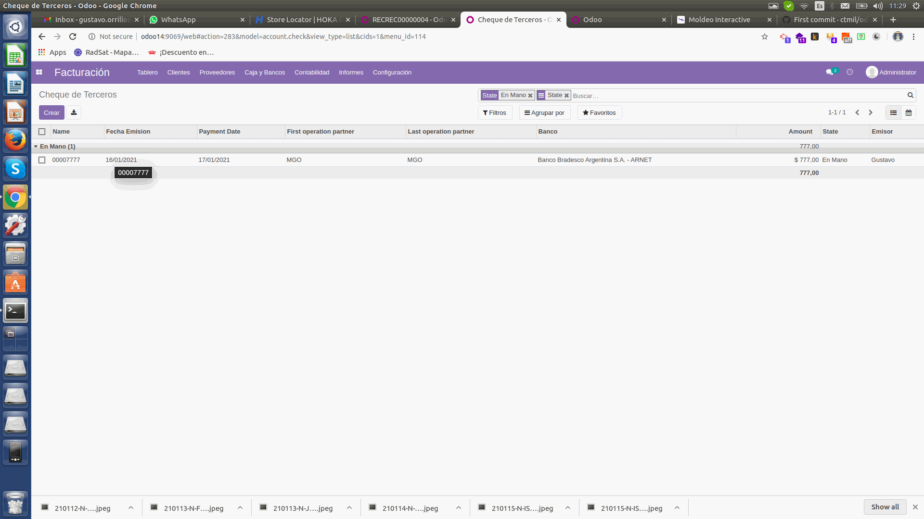Image resolution: width=924 pixels, height=519 pixels.
Task: Click the 1-1 / 1 pager counter
Action: 836,112
